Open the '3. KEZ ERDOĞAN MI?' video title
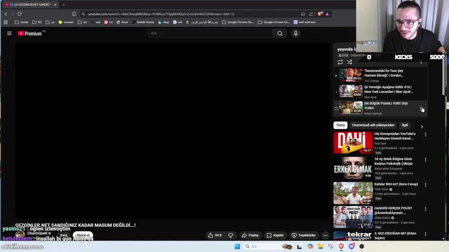This screenshot has height=252, width=449. click(x=395, y=236)
